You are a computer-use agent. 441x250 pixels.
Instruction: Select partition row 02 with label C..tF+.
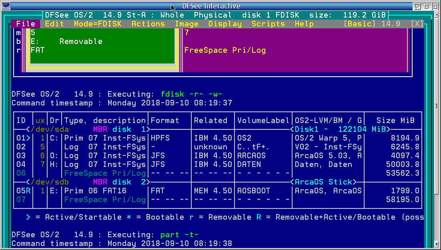[218, 147]
